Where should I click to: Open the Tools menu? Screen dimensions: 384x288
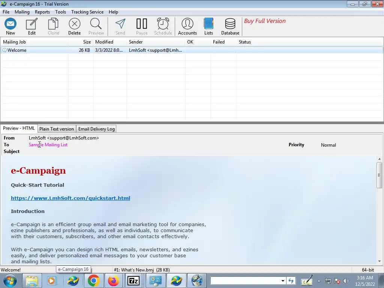[x=60, y=12]
